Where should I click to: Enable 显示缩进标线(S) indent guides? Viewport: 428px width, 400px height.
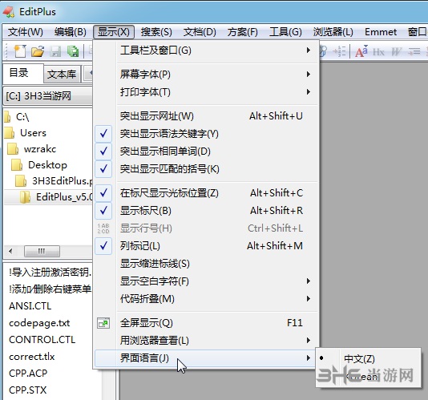(x=207, y=264)
